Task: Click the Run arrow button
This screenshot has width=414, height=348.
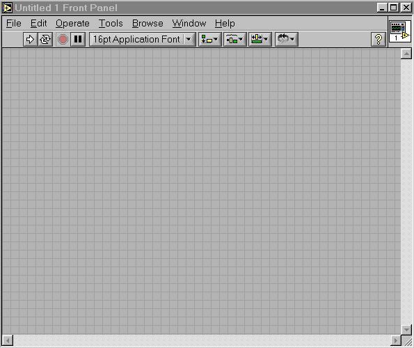Action: [30, 40]
